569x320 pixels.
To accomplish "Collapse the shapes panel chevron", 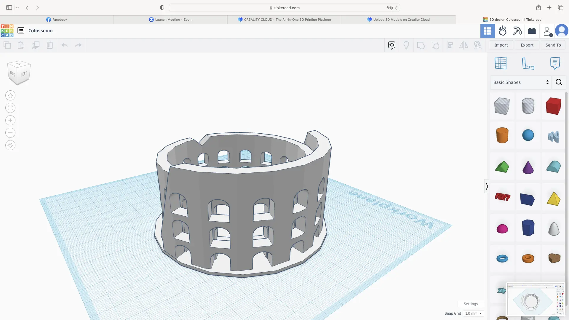I will 487,186.
